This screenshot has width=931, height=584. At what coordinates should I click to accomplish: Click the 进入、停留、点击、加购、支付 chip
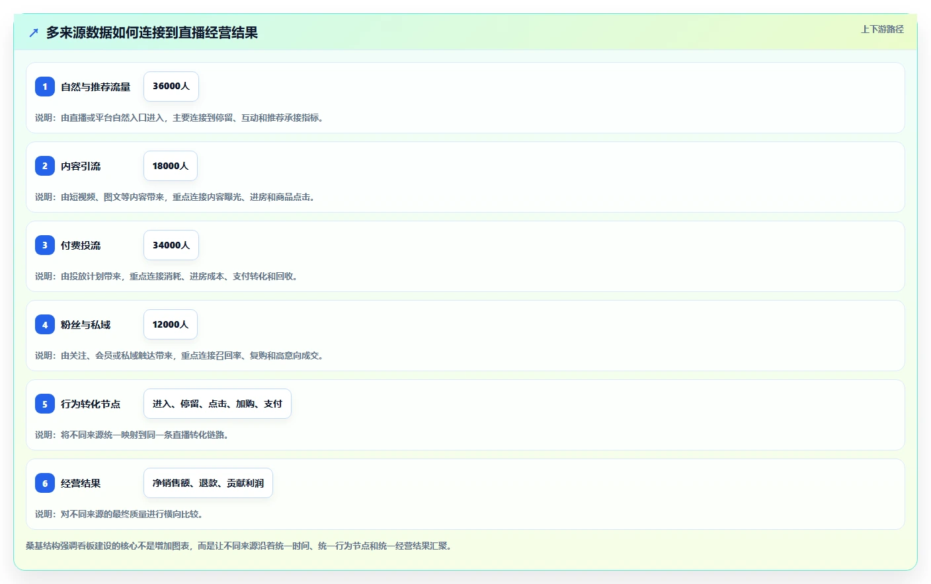coord(218,404)
